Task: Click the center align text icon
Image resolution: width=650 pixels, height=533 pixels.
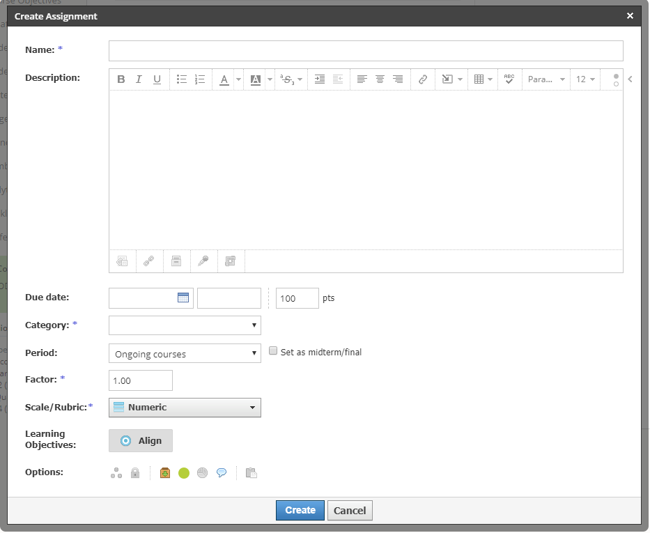Action: coord(380,79)
